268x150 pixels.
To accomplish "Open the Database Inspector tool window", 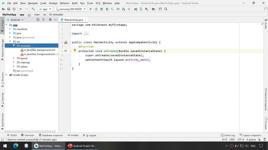I will point(51,135).
